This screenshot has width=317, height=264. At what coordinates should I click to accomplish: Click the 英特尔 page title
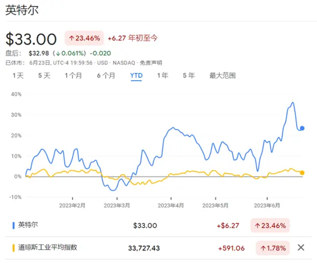(x=22, y=10)
